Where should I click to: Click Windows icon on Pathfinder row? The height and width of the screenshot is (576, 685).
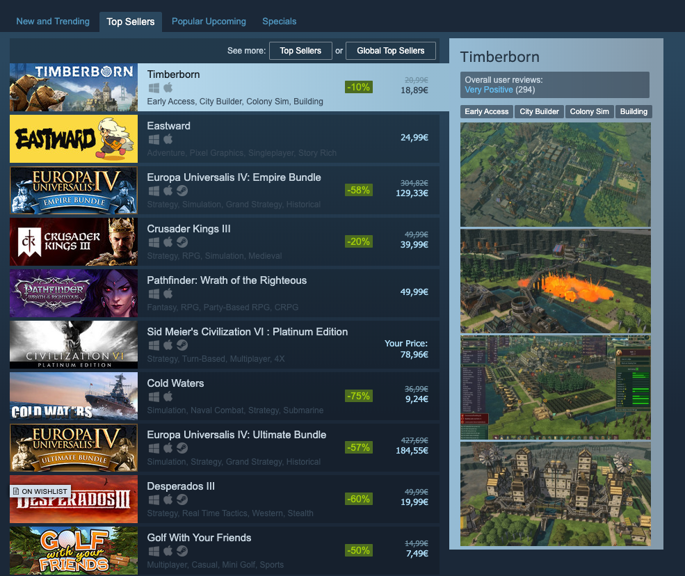[154, 294]
